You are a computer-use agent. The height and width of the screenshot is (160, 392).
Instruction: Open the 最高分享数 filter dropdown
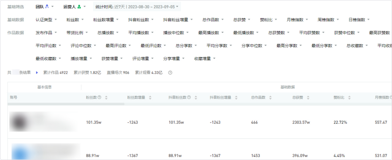tap(289, 46)
